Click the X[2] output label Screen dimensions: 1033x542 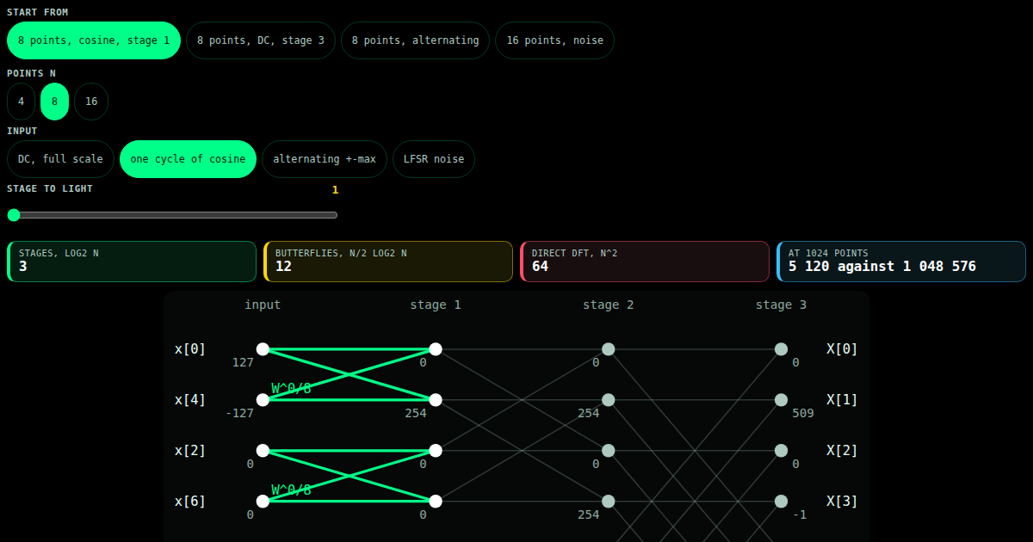[842, 450]
